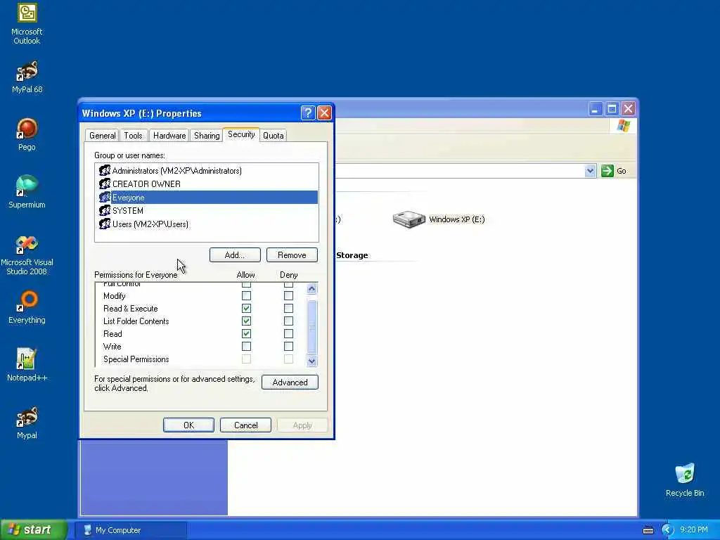Click the My Computer taskbar button

(x=131, y=530)
